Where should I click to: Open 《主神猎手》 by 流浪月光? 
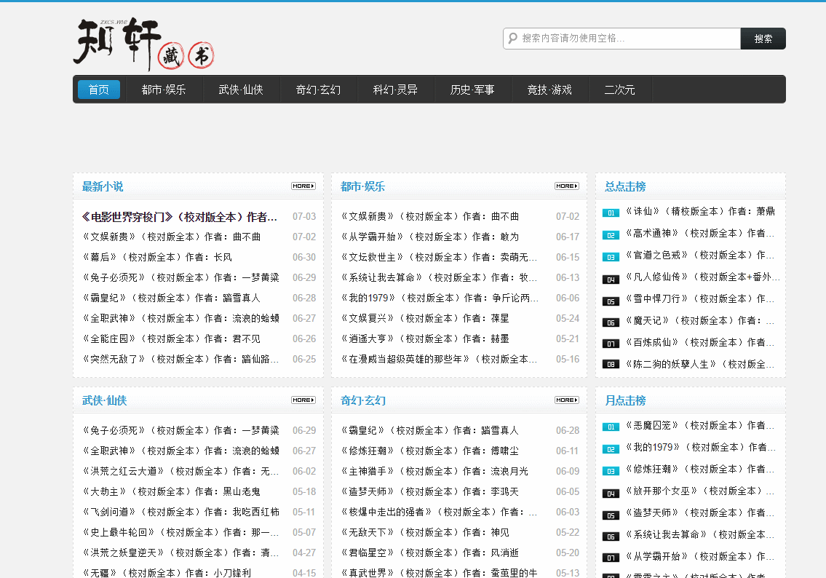coord(434,472)
